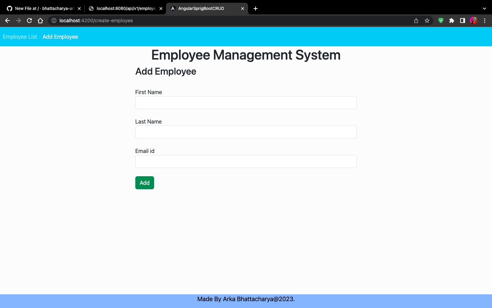Image resolution: width=492 pixels, height=308 pixels.
Task: Navigate back using the back arrow
Action: [x=8, y=21]
